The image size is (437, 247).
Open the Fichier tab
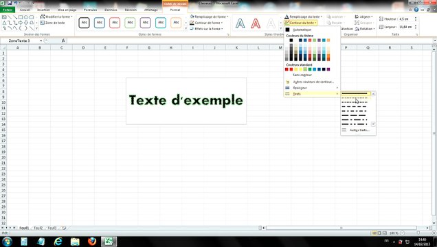coord(8,10)
